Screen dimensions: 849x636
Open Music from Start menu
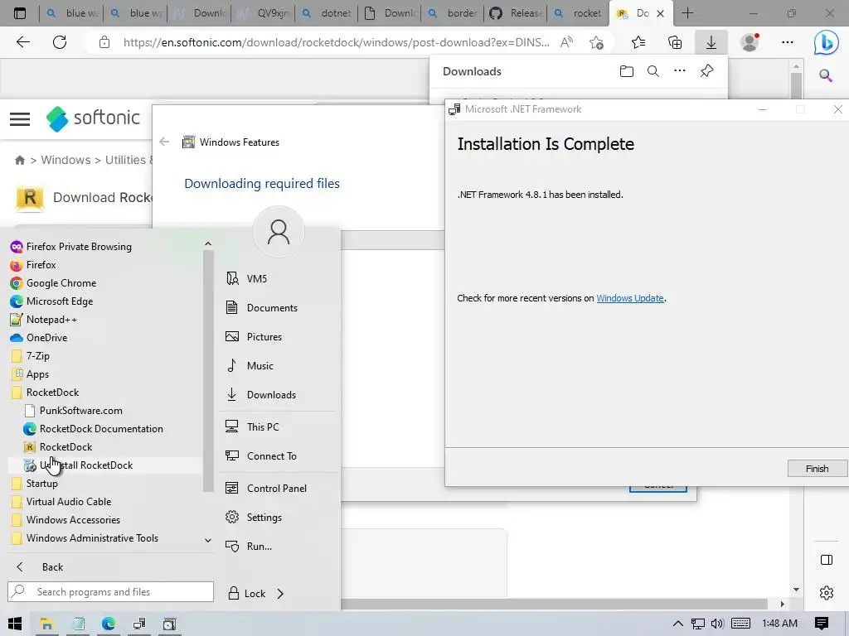[250, 365]
